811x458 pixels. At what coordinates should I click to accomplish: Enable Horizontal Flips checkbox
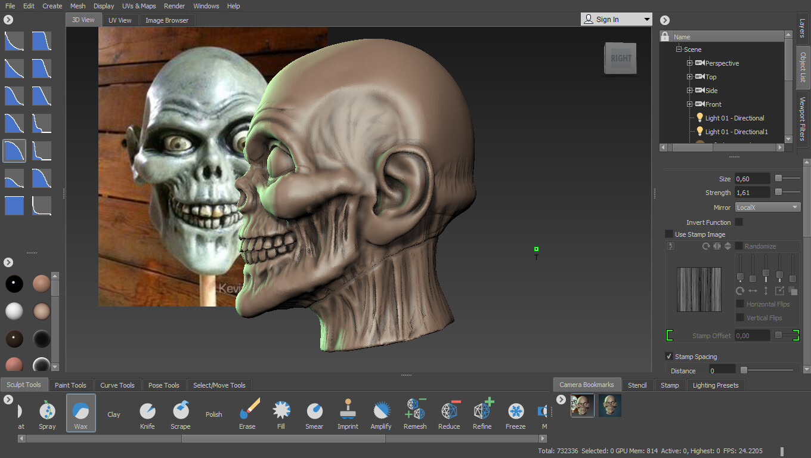pyautogui.click(x=740, y=304)
